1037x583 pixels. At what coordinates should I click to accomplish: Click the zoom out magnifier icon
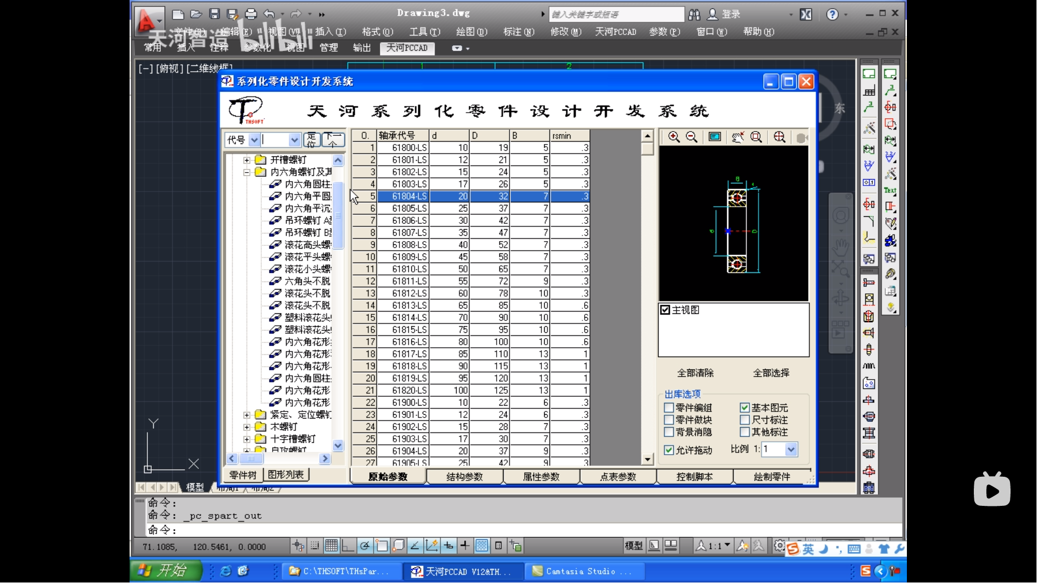(692, 137)
